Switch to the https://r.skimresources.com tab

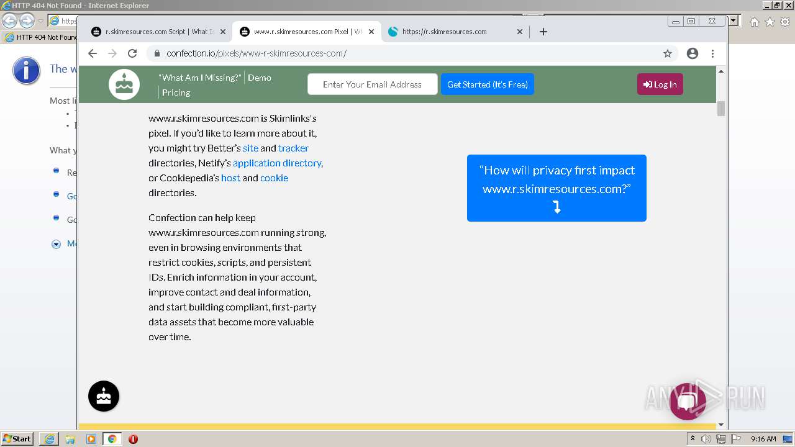(x=456, y=32)
